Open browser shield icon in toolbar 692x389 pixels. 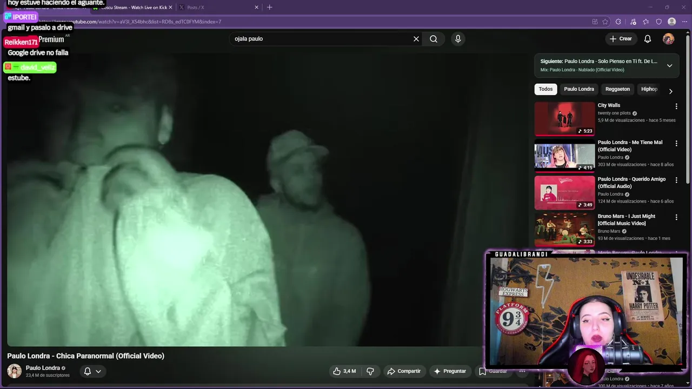[658, 22]
